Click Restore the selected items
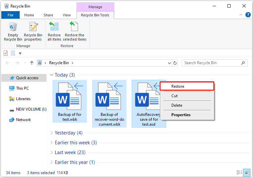Image resolution: width=253 pixels, height=178 pixels. 74,32
